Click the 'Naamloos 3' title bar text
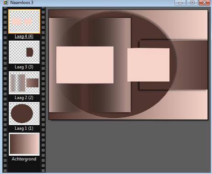 coord(22,2)
